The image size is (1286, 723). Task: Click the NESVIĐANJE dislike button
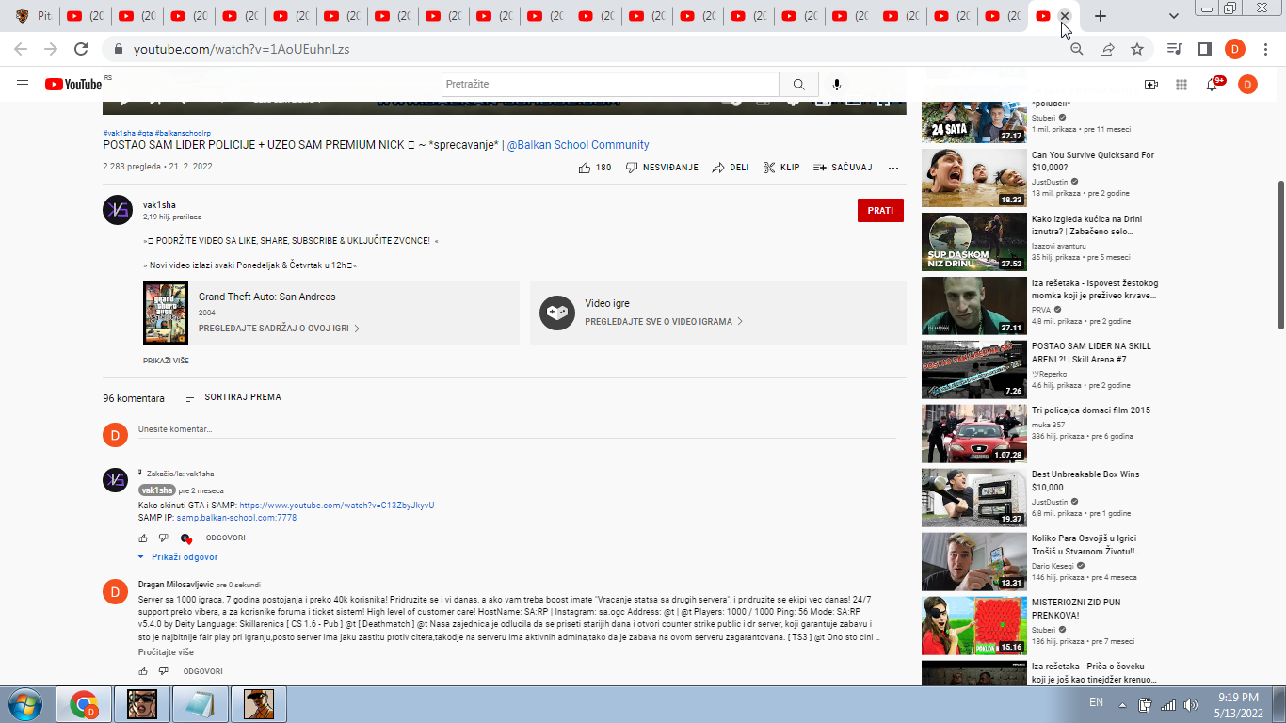pyautogui.click(x=662, y=168)
